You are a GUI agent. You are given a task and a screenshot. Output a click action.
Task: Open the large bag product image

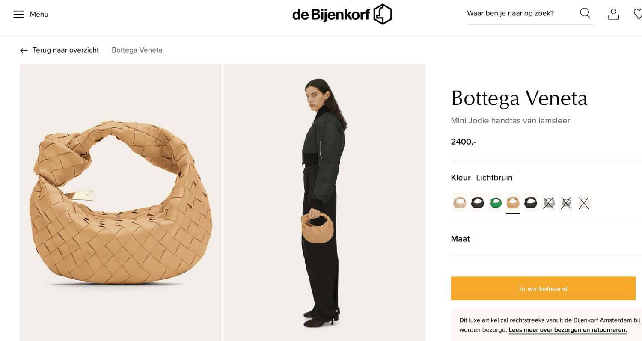coord(120,202)
